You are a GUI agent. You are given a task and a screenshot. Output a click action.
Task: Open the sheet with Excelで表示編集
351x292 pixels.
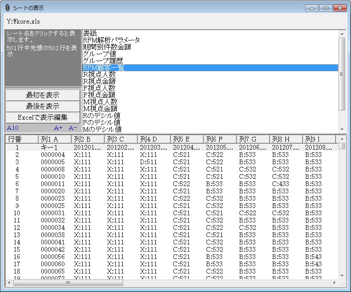click(x=42, y=117)
